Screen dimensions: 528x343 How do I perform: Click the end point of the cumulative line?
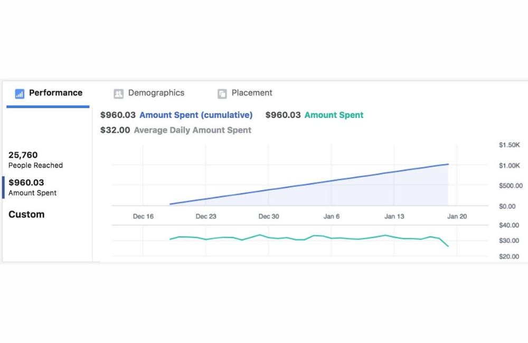click(448, 164)
